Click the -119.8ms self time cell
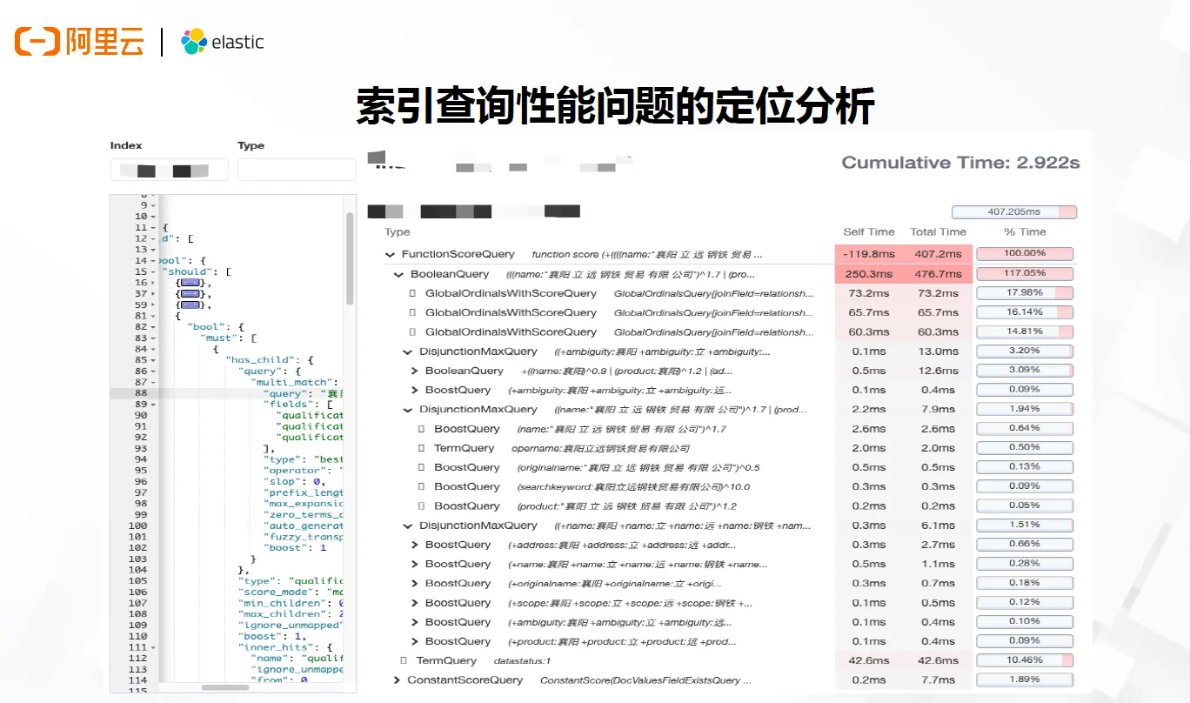This screenshot has width=1190, height=703. [870, 254]
